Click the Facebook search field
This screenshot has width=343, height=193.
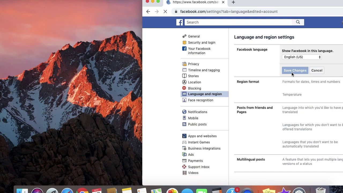coord(238,22)
